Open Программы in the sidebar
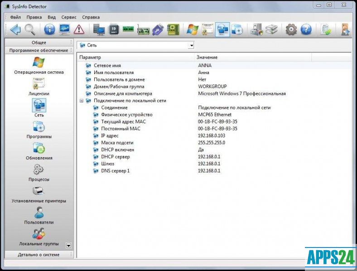Viewport: 357px width, 271px height. pos(39,130)
